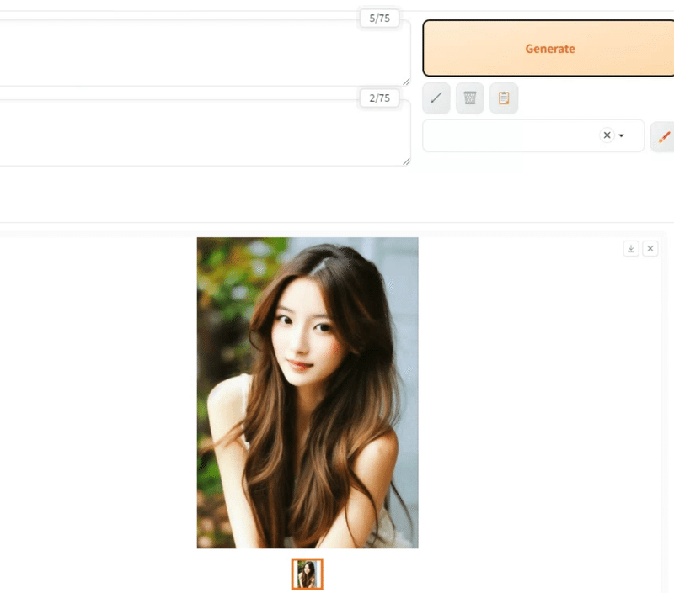Click the styles selection input box
This screenshot has width=674, height=593.
533,135
